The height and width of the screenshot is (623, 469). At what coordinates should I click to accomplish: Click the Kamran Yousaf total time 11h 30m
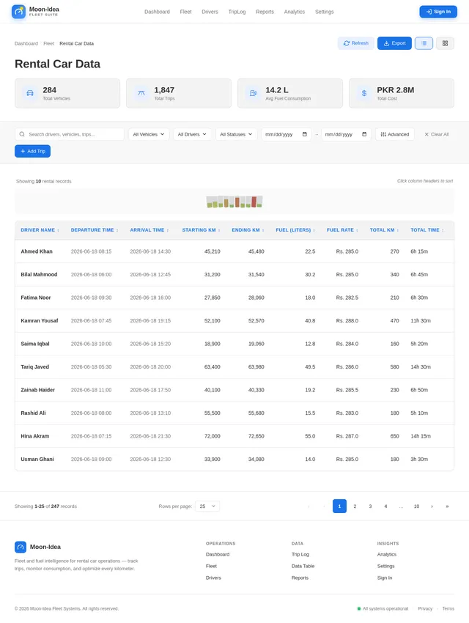coord(421,320)
